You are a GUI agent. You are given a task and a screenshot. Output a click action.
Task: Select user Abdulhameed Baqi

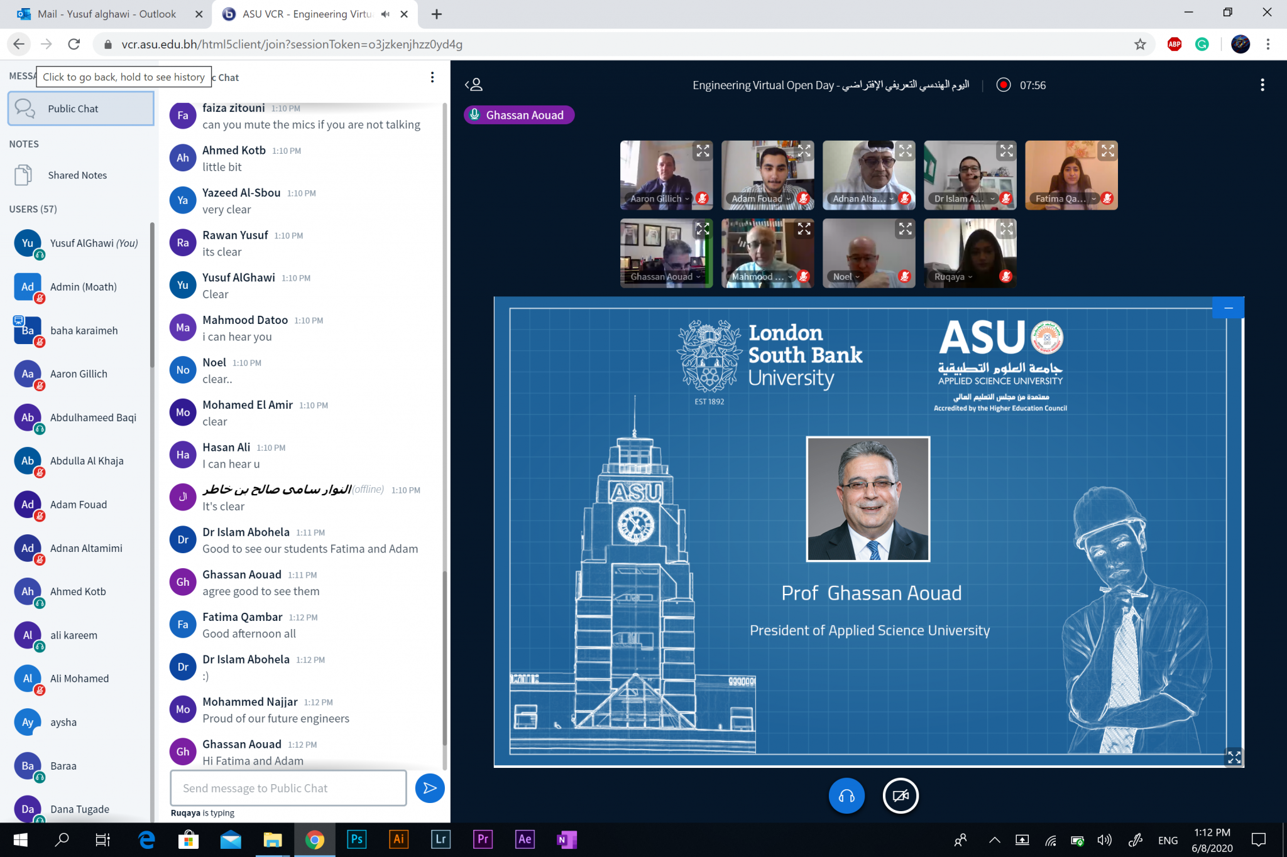click(x=79, y=418)
